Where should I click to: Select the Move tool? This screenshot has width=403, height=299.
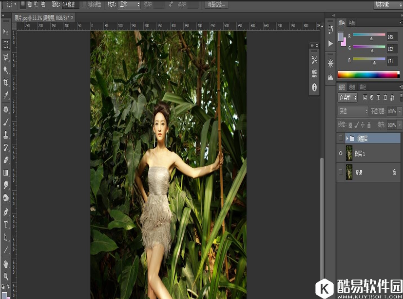pyautogui.click(x=6, y=32)
